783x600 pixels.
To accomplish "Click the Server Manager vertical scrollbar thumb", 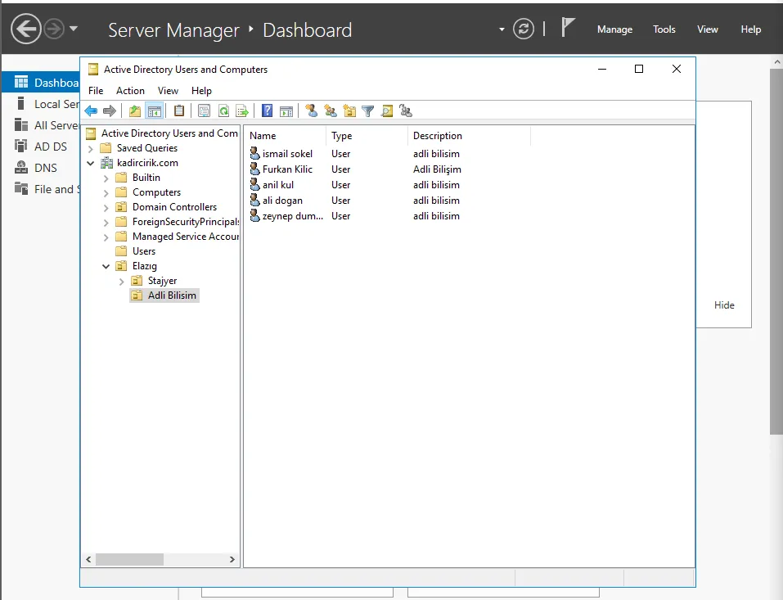I will [x=776, y=251].
